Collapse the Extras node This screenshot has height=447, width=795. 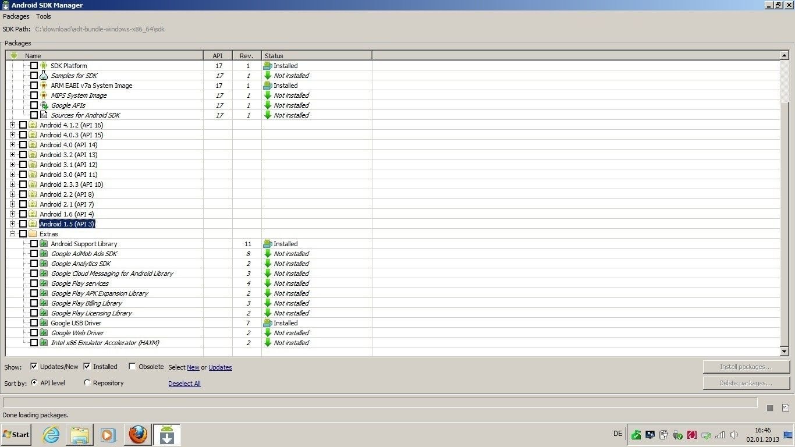(x=12, y=234)
